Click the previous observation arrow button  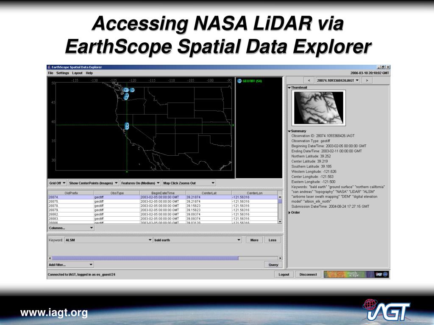(x=309, y=80)
